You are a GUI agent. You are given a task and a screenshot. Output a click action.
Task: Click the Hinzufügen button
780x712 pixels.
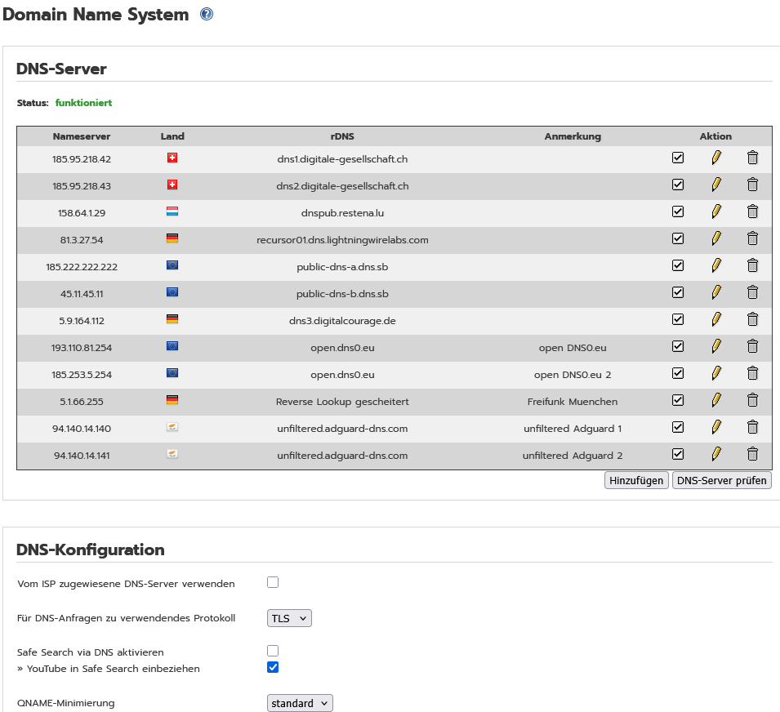point(636,480)
